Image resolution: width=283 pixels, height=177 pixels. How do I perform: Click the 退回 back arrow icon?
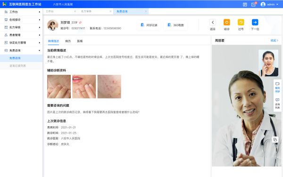(x=213, y=22)
